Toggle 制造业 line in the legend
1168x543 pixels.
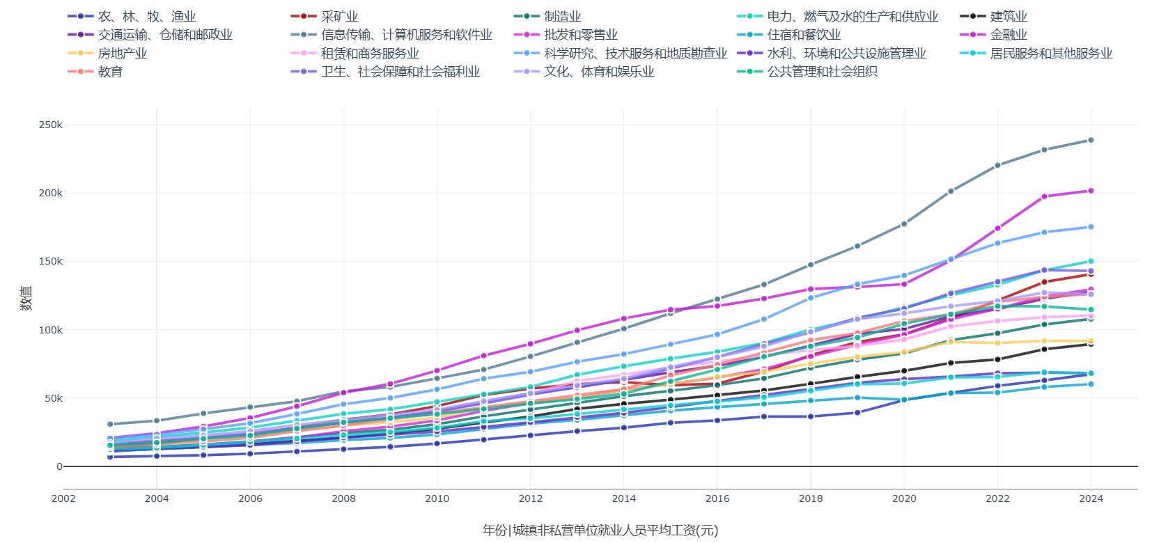point(547,16)
